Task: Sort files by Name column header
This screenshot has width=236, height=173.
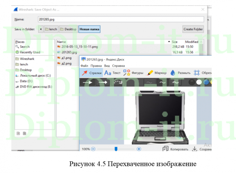Action: 61,42
